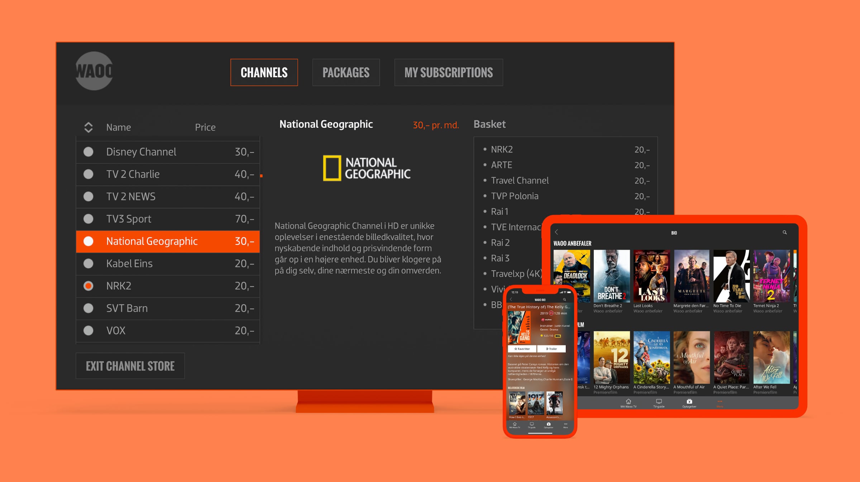Click ARTE in the Basket list

pos(501,165)
